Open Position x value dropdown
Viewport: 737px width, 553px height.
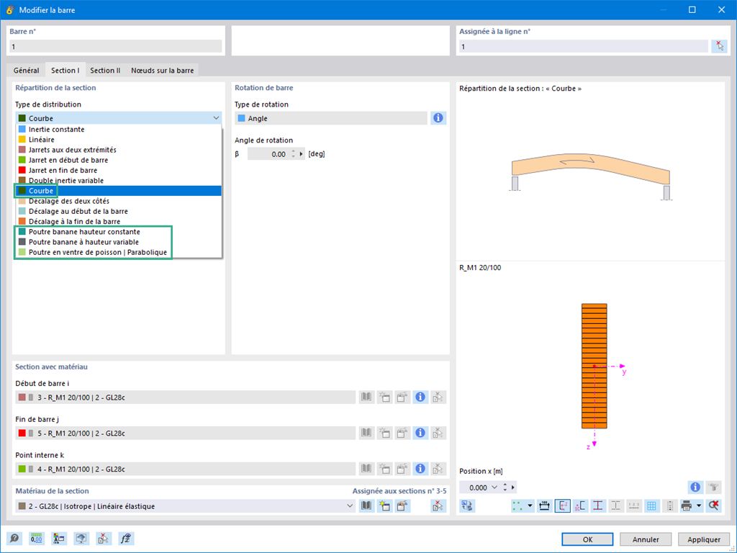tap(494, 487)
